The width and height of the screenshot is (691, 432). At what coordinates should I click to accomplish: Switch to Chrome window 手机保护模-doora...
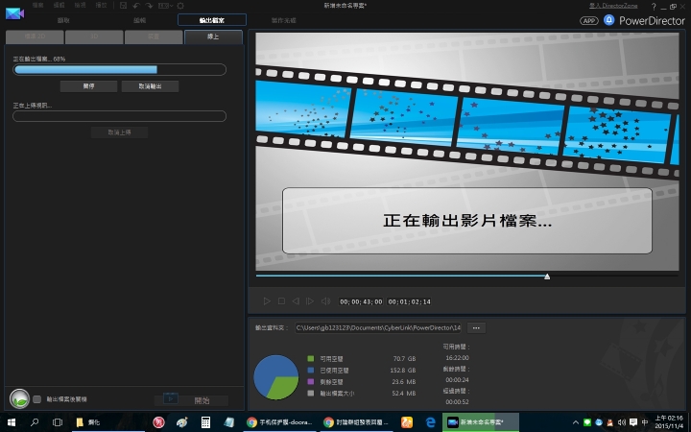click(280, 422)
